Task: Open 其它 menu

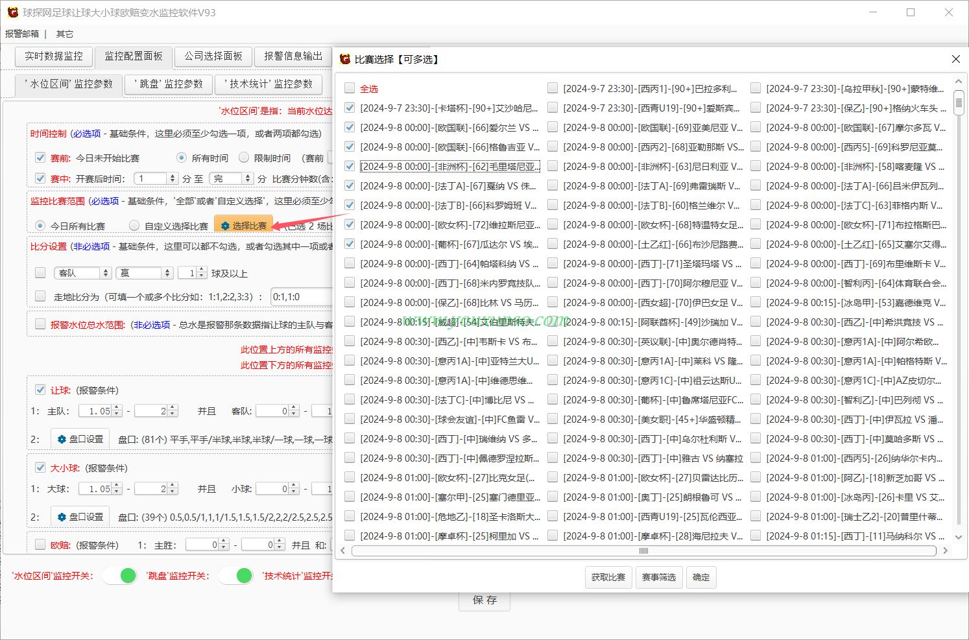Action: point(65,34)
